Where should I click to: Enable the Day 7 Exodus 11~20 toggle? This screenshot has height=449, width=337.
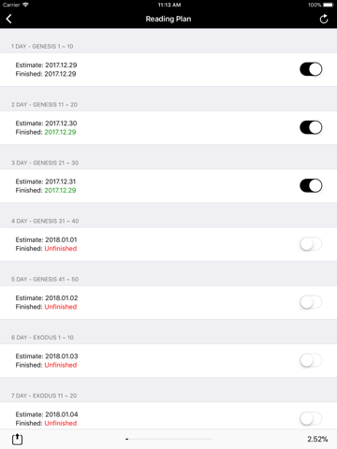coord(311,418)
